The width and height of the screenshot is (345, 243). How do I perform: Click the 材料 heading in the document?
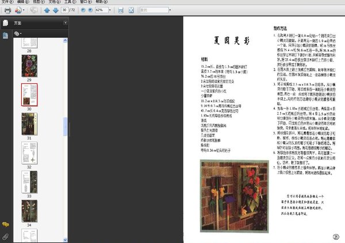pos(204,59)
